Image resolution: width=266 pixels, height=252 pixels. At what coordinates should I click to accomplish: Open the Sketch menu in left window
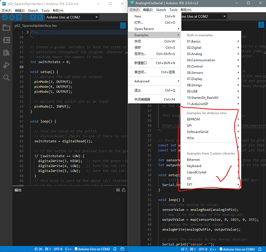33,10
